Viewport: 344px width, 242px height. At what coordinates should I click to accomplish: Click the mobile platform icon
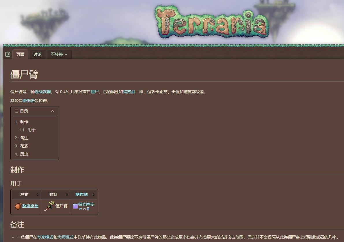(88, 209)
